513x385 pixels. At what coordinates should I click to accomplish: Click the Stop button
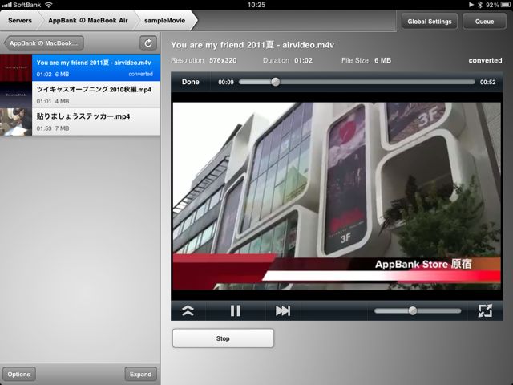tap(223, 338)
